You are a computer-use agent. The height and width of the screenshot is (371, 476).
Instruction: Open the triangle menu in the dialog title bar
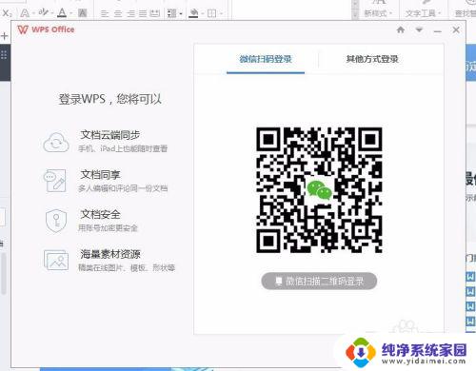coord(419,30)
